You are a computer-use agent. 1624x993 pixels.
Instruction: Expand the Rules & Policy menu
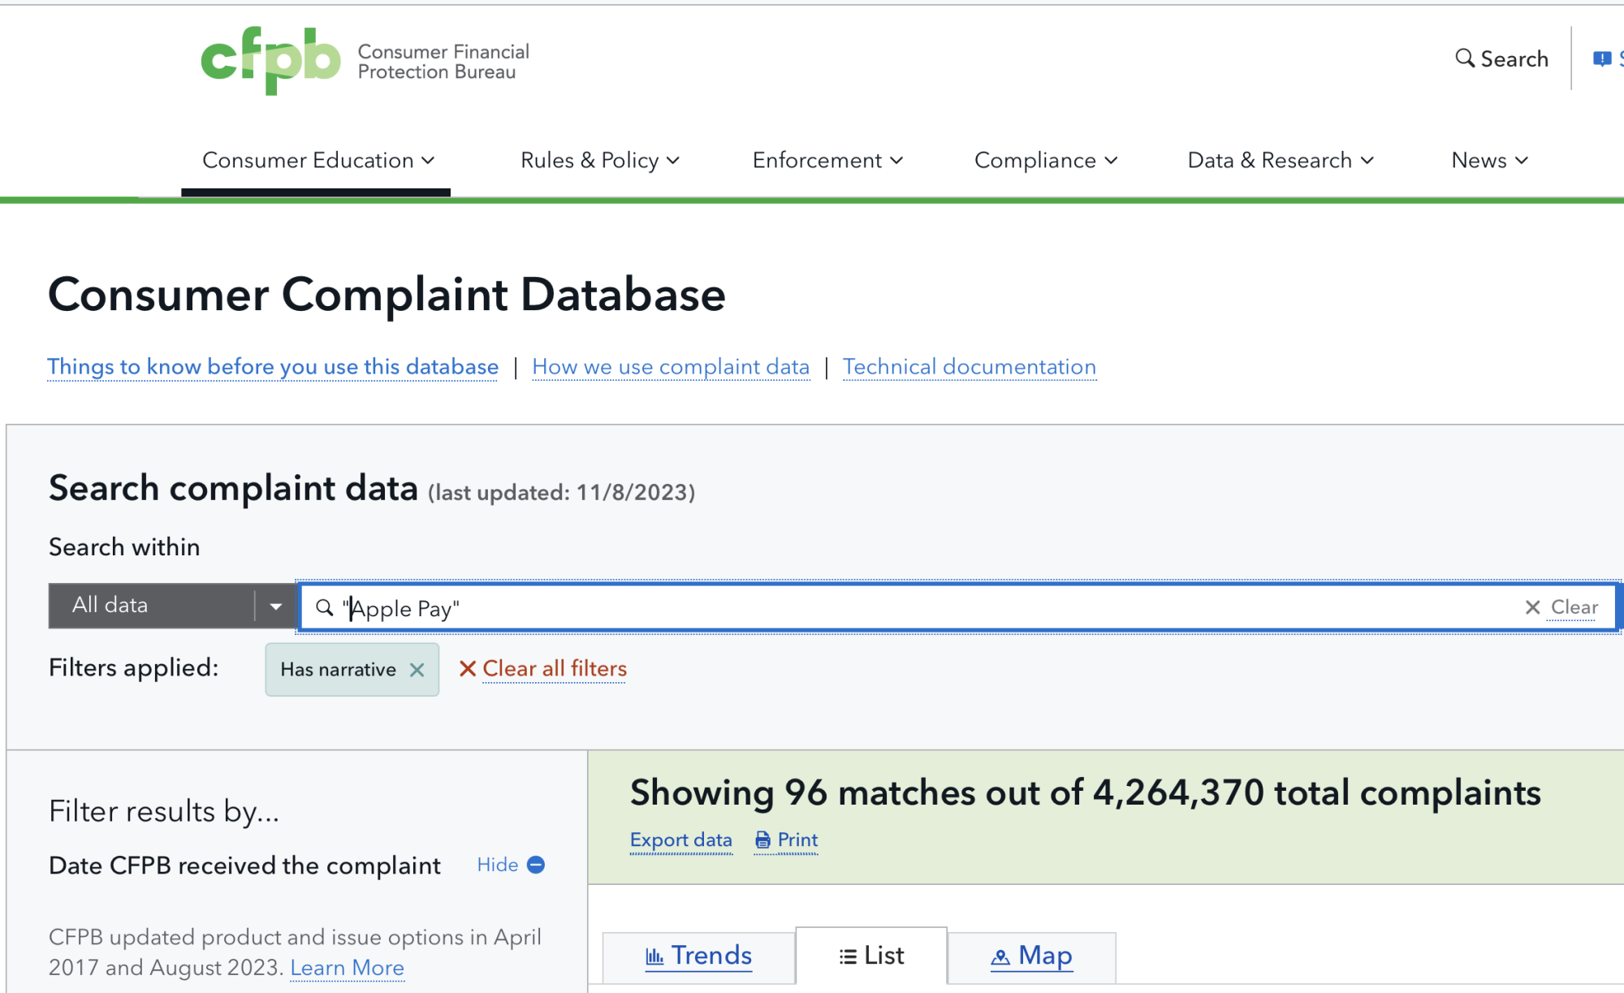(599, 161)
